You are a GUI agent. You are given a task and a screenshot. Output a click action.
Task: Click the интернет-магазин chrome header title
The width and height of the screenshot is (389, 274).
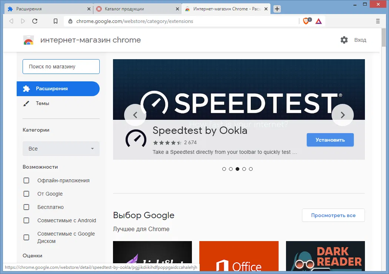tap(90, 40)
